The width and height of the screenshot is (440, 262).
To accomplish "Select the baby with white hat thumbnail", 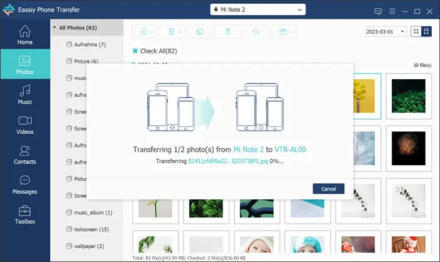I will [x=256, y=244].
